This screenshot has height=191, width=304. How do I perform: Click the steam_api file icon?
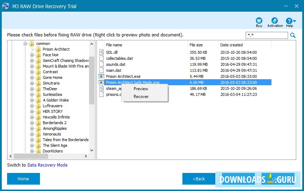click(x=101, y=88)
